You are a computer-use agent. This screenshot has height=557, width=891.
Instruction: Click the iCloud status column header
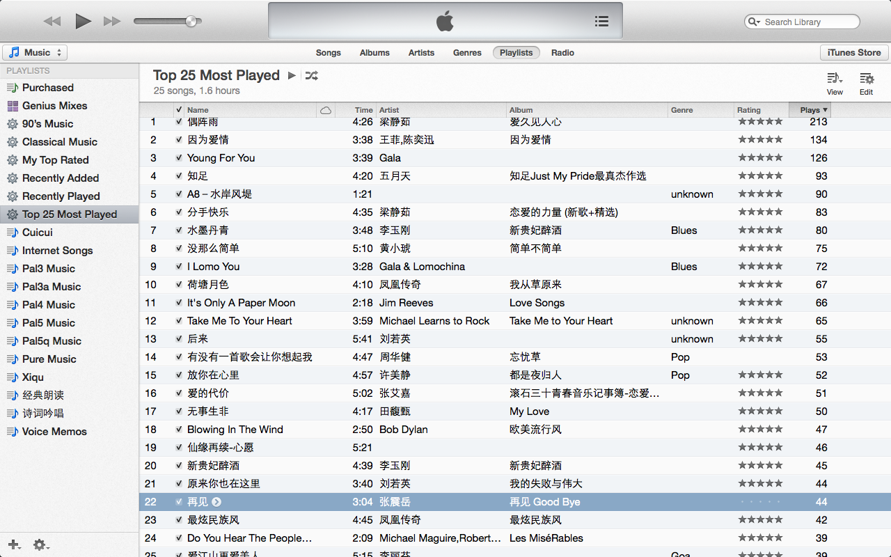(326, 110)
